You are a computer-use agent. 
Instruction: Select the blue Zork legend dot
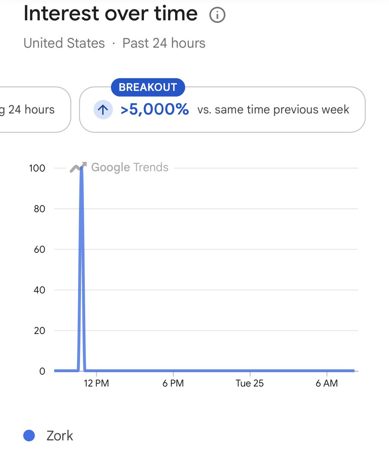coord(29,436)
